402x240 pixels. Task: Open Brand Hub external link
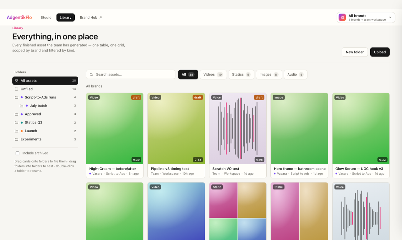[x=91, y=18]
